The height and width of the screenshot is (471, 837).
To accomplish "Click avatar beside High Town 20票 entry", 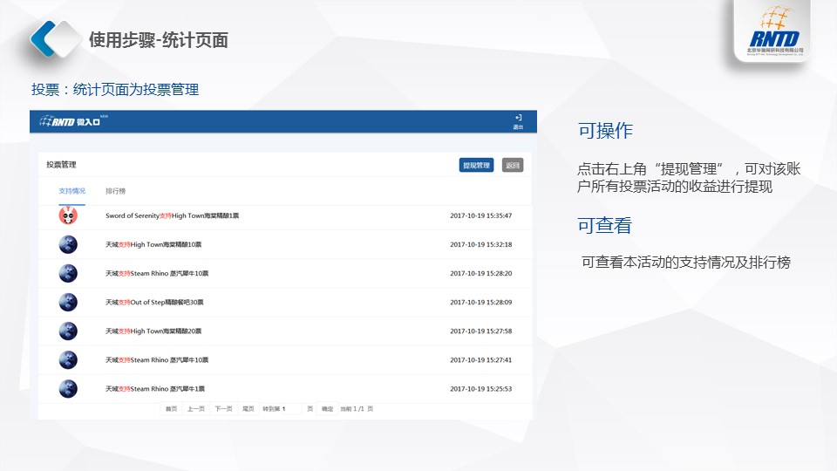I will tap(68, 331).
